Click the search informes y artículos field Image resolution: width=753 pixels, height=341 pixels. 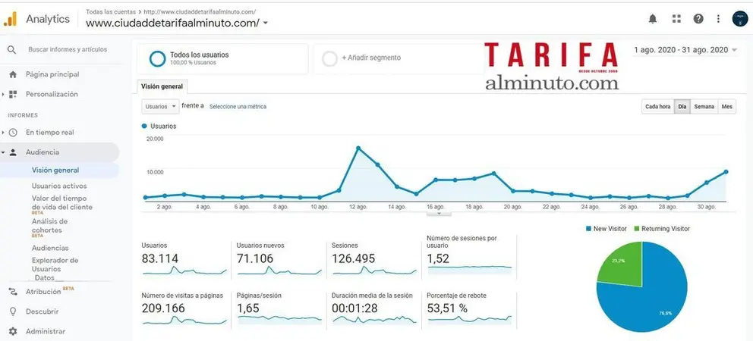pyautogui.click(x=68, y=49)
